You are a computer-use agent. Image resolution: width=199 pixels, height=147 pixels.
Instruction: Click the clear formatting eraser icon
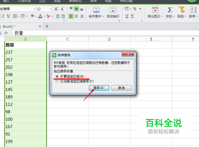pos(48,16)
